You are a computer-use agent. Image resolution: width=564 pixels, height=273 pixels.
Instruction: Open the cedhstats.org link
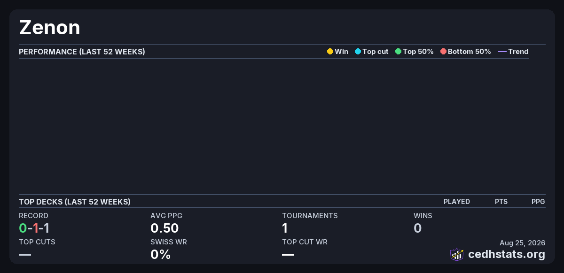point(507,254)
